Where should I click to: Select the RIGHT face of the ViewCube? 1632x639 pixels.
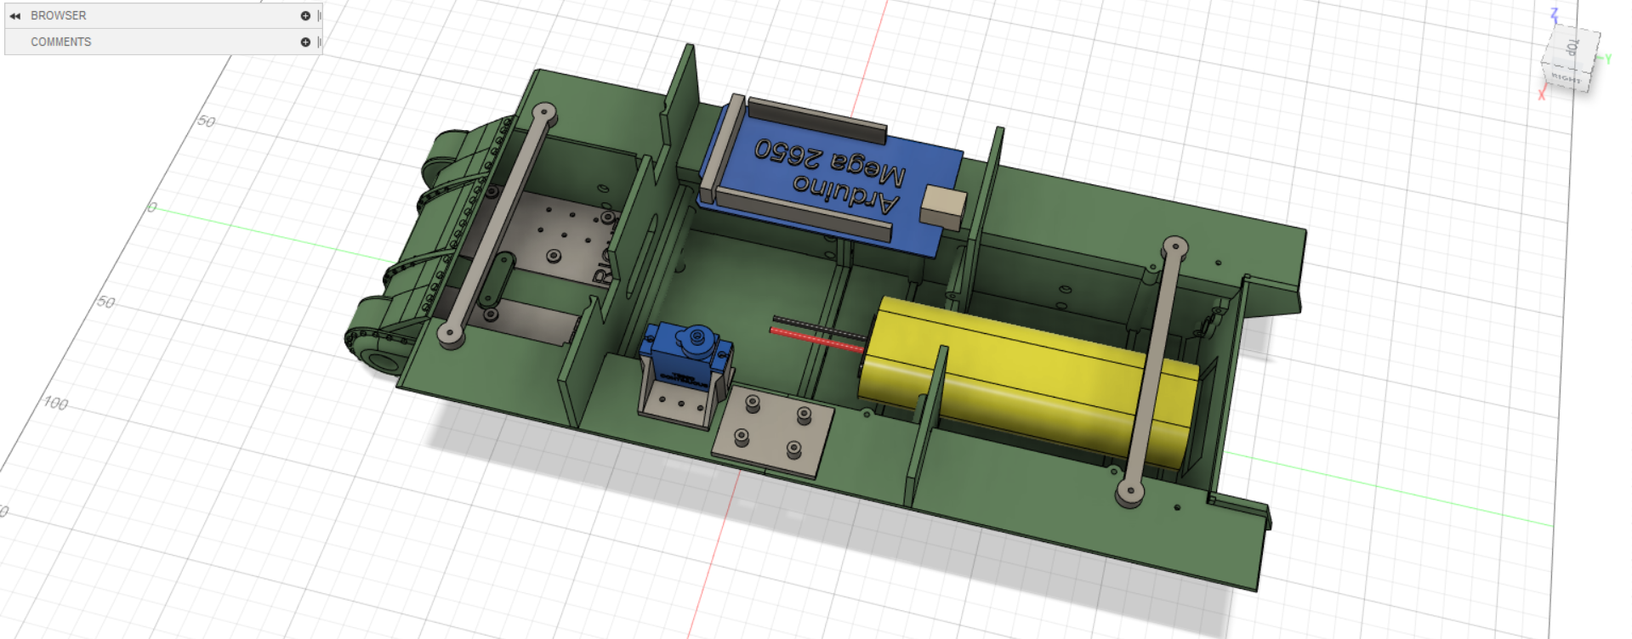click(1566, 78)
